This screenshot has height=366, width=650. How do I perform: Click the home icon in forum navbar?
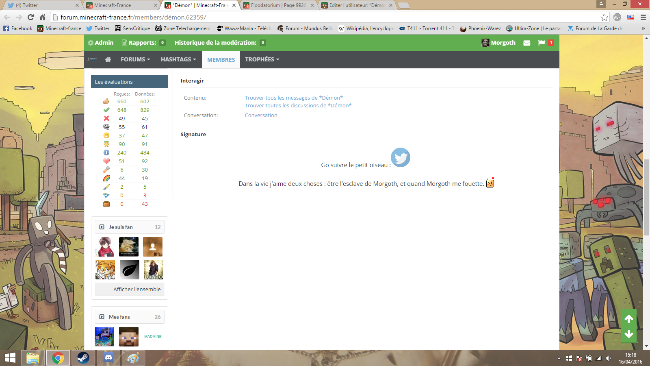point(108,59)
